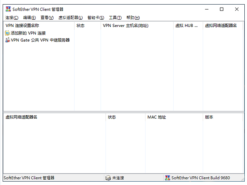Click the VPN Gate relay server flask icon
This screenshot has width=247, height=185.
coord(8,40)
